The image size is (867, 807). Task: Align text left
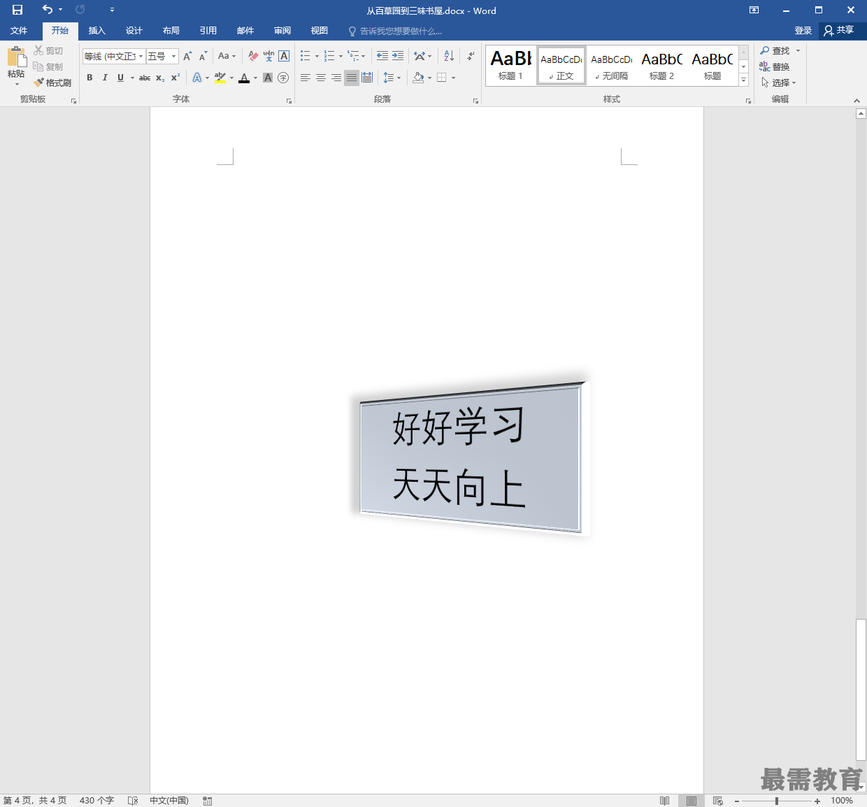coord(306,78)
